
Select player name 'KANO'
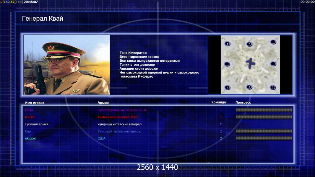pos(30,117)
